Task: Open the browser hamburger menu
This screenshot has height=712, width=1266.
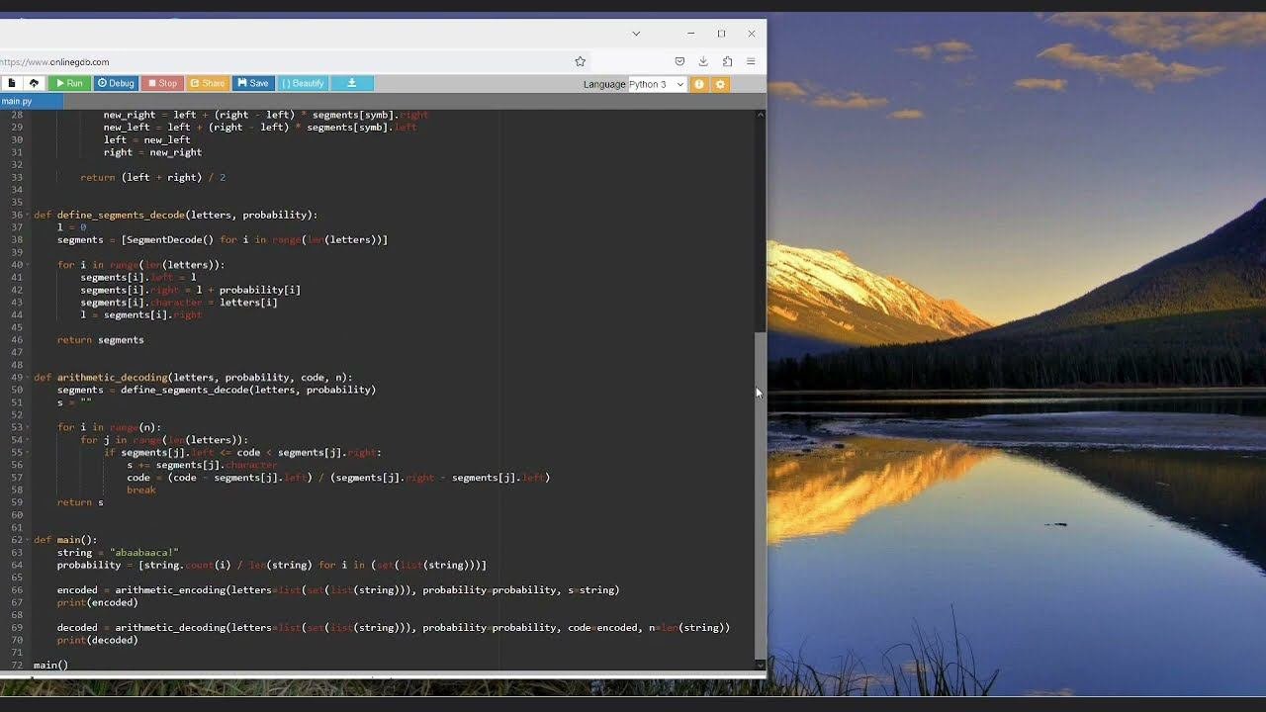Action: point(751,61)
